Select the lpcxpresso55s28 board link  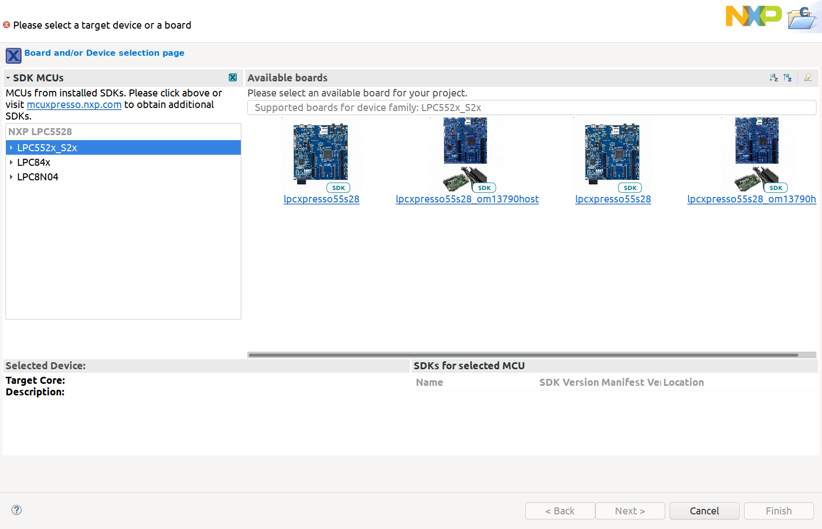tap(321, 199)
